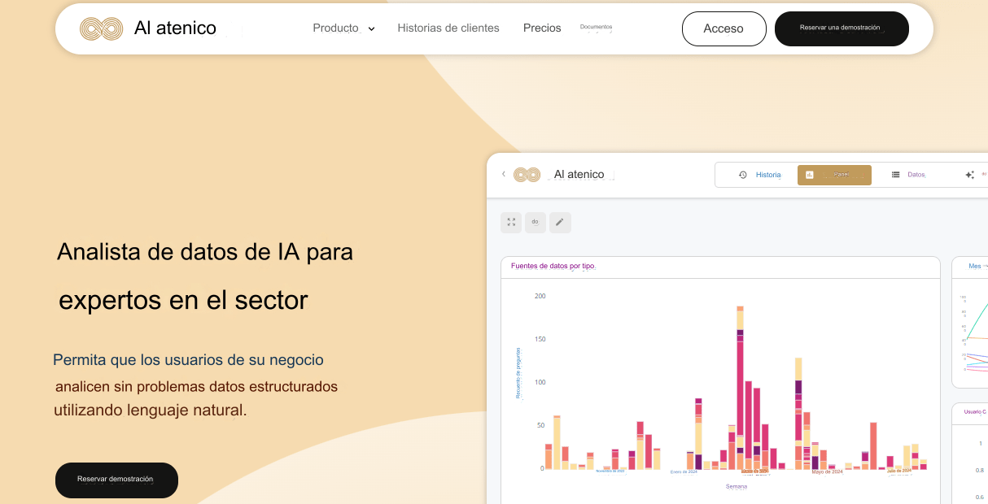Image resolution: width=988 pixels, height=504 pixels.
Task: Open the Documentos link in navigation
Action: (596, 27)
